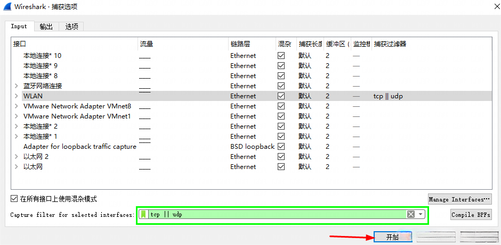Toggle promiscuous checkbox for WLAN row
The image size is (501, 245).
pos(281,96)
